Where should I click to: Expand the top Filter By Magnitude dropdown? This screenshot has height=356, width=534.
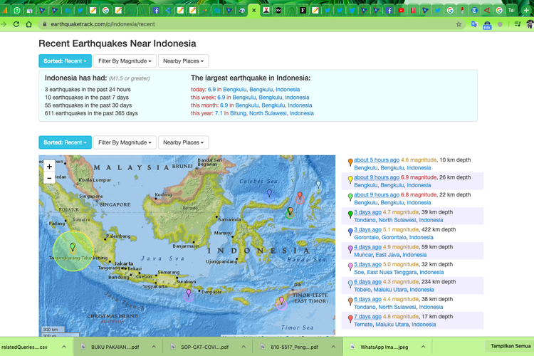coord(125,61)
